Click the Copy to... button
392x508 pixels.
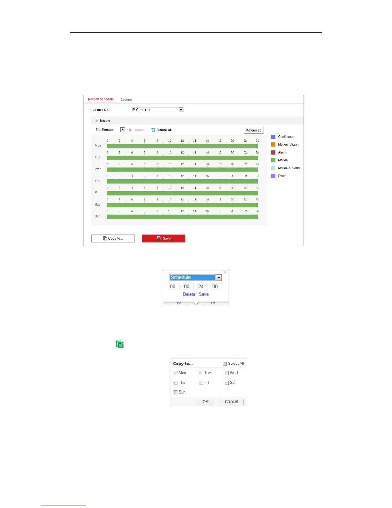[113, 239]
